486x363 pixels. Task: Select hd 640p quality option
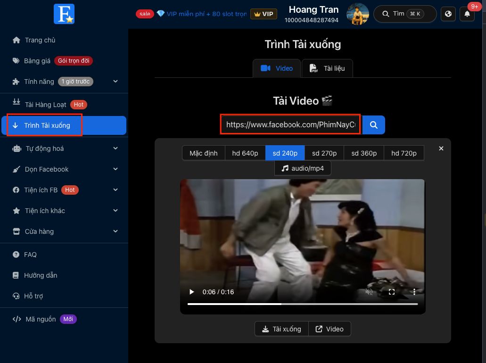pos(245,153)
